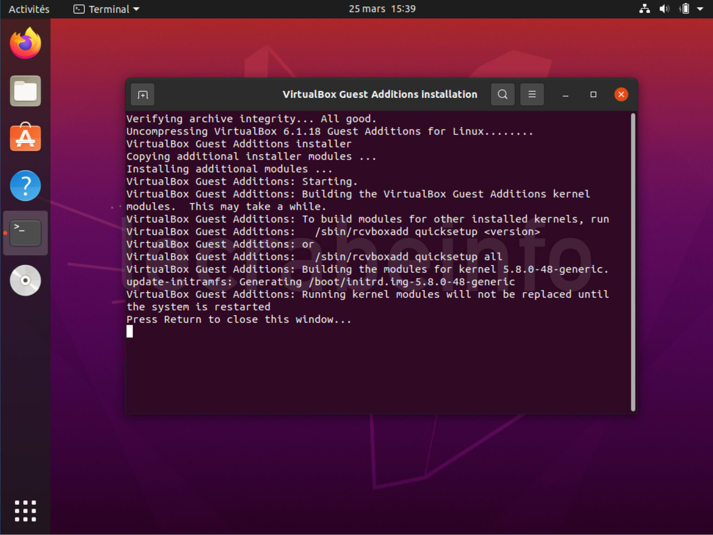This screenshot has width=713, height=535.
Task: Open Firefox from the dock
Action: tap(26, 43)
